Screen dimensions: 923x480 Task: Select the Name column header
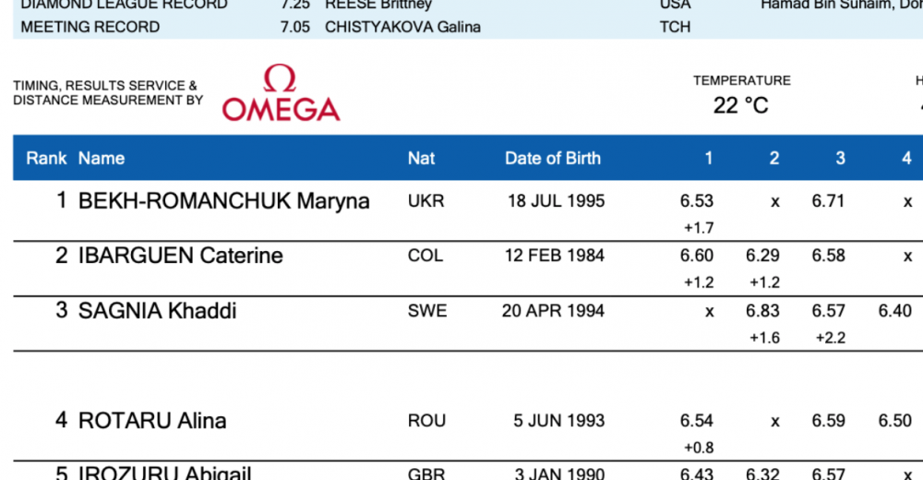click(102, 158)
